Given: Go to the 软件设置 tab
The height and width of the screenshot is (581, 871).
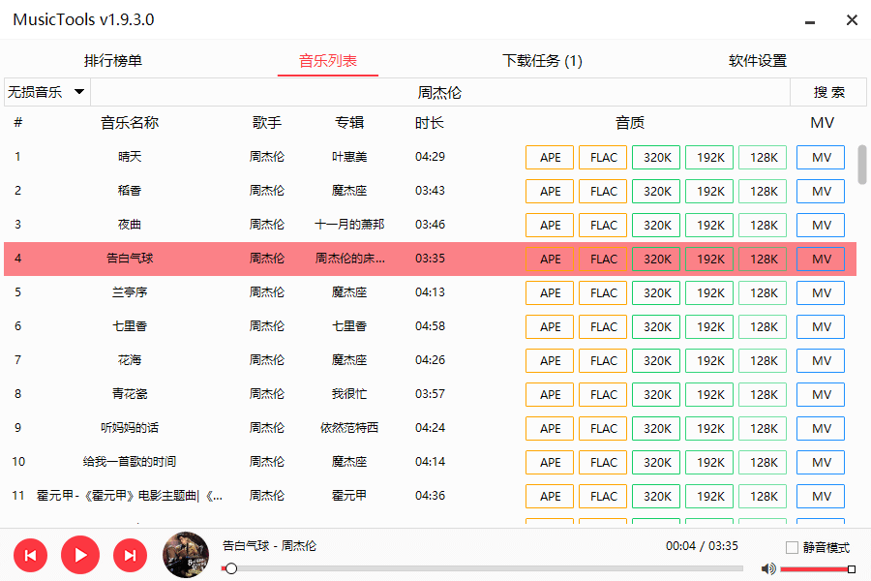Looking at the screenshot, I should click(758, 61).
